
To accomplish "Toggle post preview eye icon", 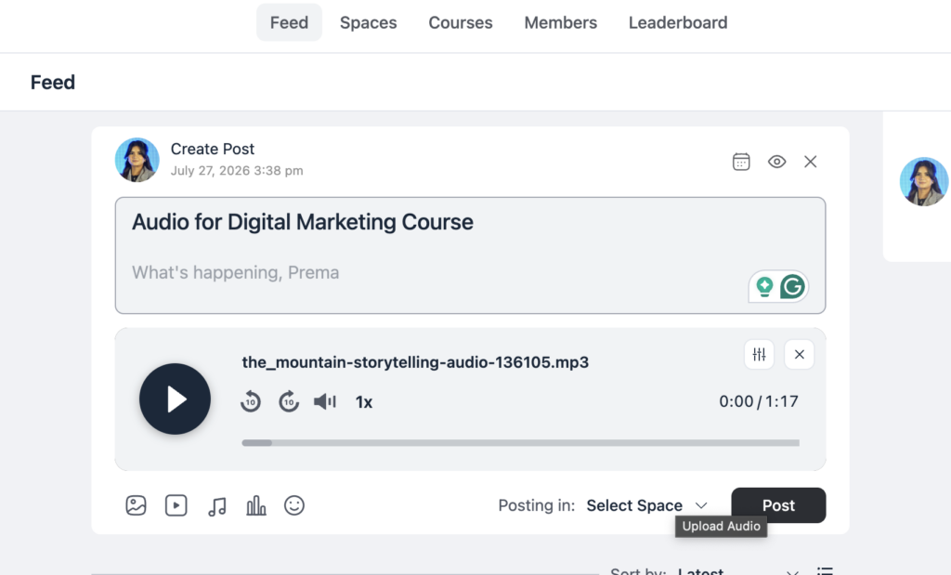I will click(777, 162).
